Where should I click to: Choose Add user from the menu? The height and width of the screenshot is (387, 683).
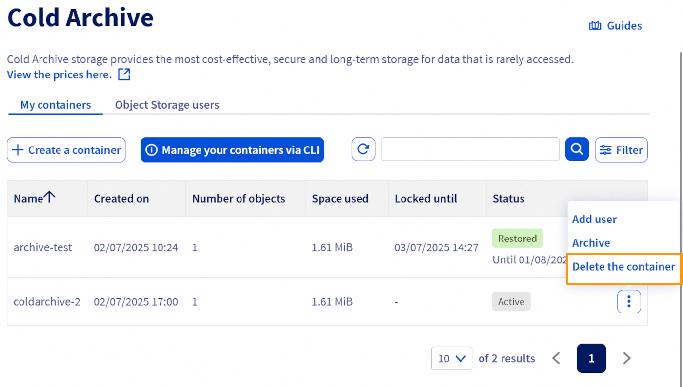594,219
